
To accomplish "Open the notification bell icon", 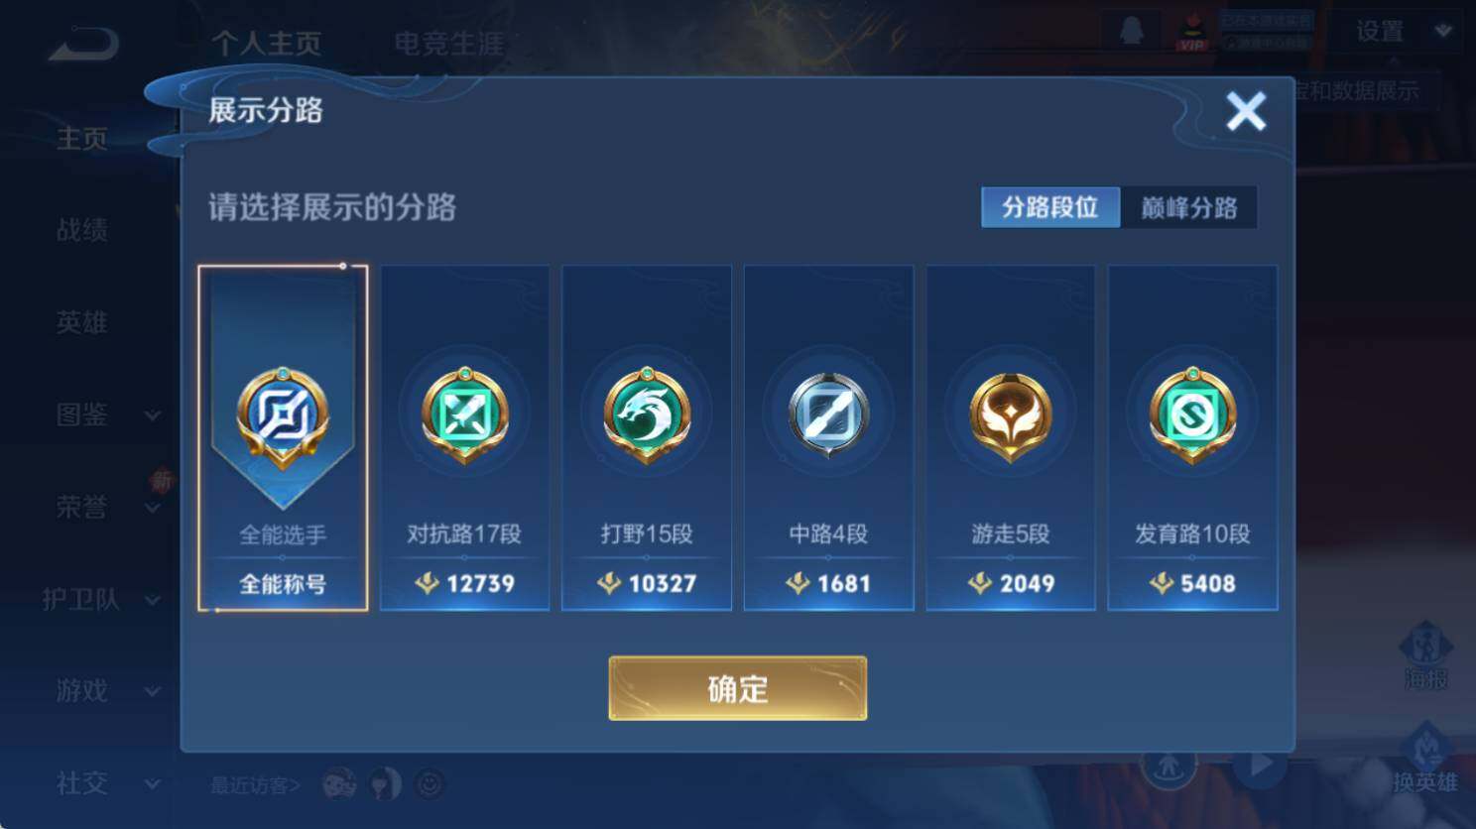I will (x=1131, y=31).
